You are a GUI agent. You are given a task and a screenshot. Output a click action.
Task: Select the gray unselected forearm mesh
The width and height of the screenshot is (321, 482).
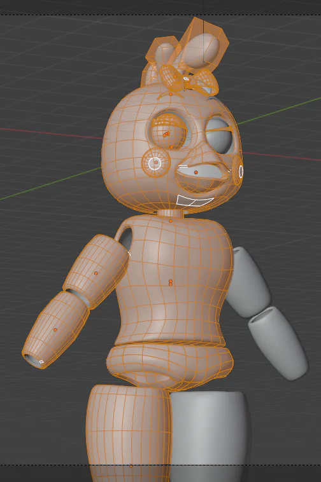278,343
